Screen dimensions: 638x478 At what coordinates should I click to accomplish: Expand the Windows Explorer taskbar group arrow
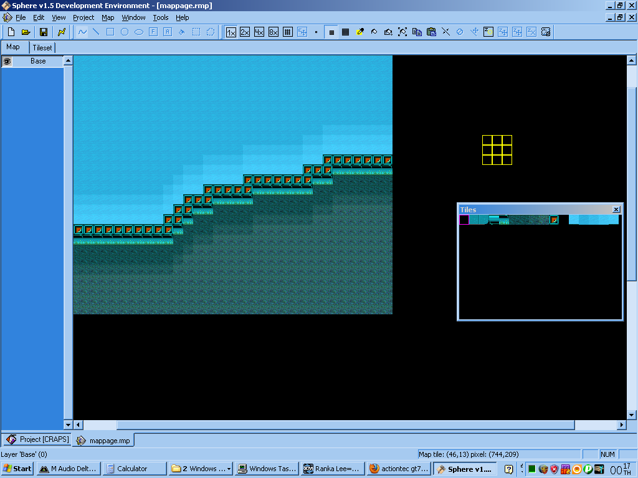(x=229, y=469)
